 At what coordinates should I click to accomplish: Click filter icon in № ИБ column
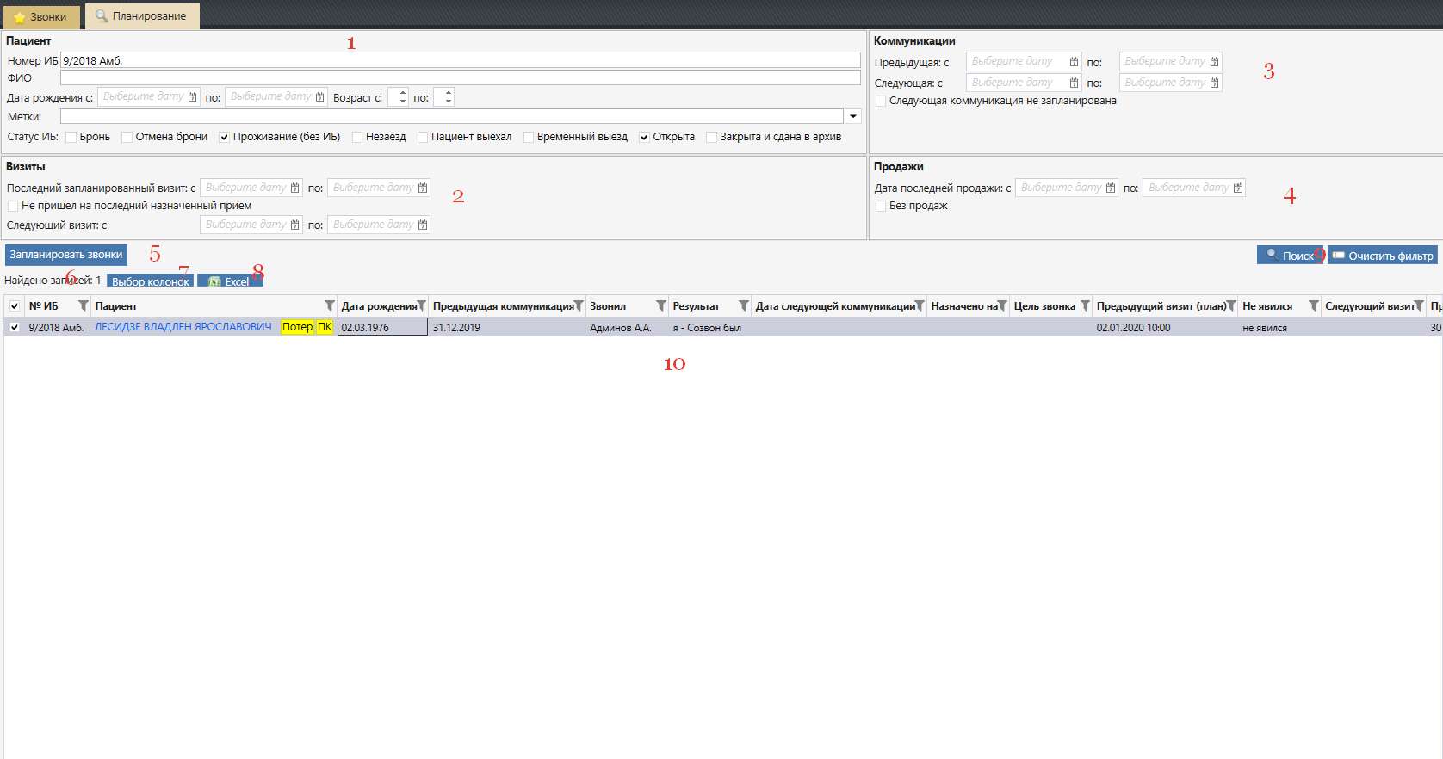83,306
